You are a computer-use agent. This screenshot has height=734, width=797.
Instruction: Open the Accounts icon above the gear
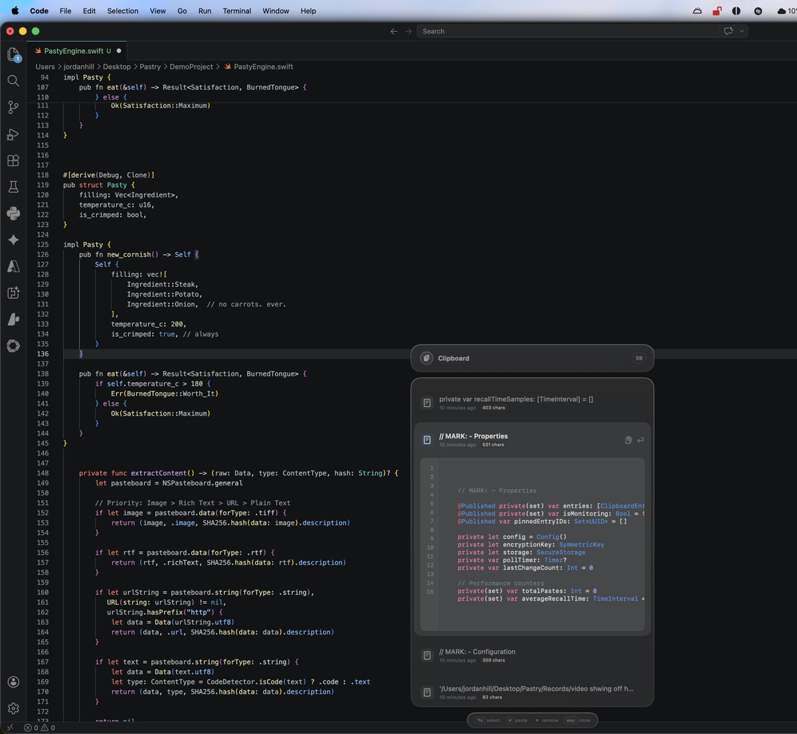tap(13, 682)
